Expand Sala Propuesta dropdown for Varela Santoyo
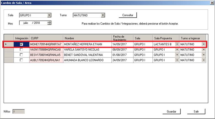The image size is (215, 119). click(177, 49)
